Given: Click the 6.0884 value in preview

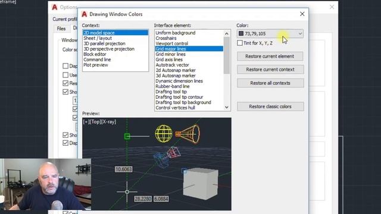Looking at the screenshot, I should point(161,199).
